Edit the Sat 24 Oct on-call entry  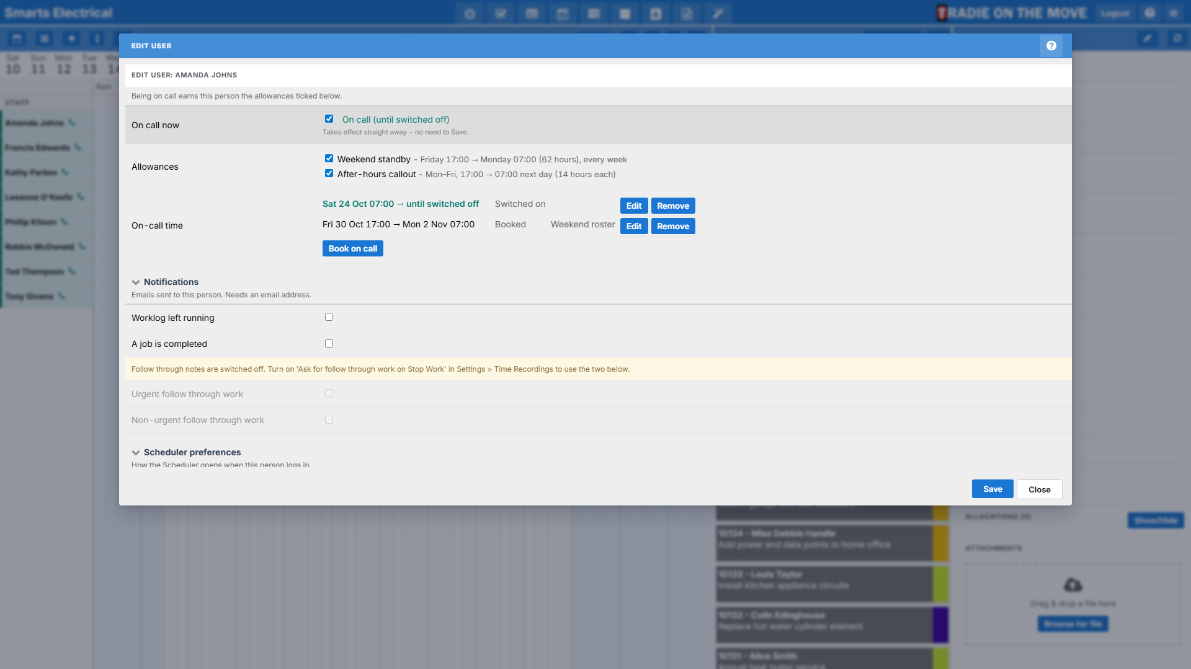634,206
